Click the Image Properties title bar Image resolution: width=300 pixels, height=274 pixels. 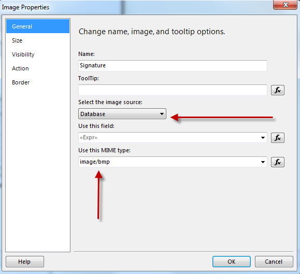134,7
